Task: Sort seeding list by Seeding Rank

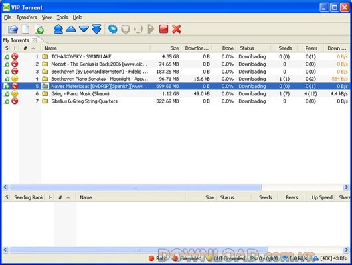Action: click(x=29, y=197)
